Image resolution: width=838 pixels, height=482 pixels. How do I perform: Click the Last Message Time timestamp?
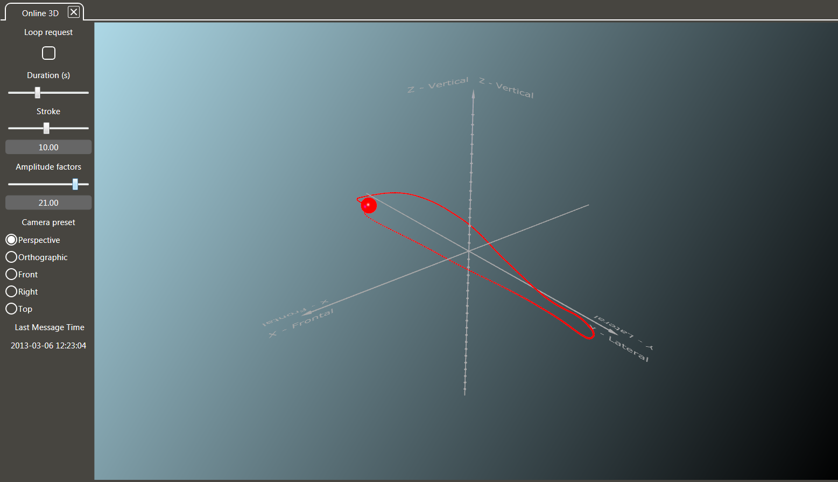(48, 345)
